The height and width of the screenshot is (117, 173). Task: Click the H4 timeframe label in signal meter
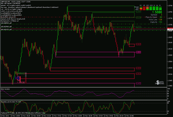pyautogui.click(x=157, y=5)
